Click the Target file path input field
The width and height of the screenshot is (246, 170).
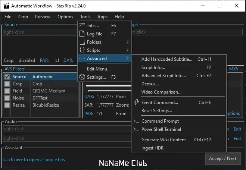pos(187,32)
